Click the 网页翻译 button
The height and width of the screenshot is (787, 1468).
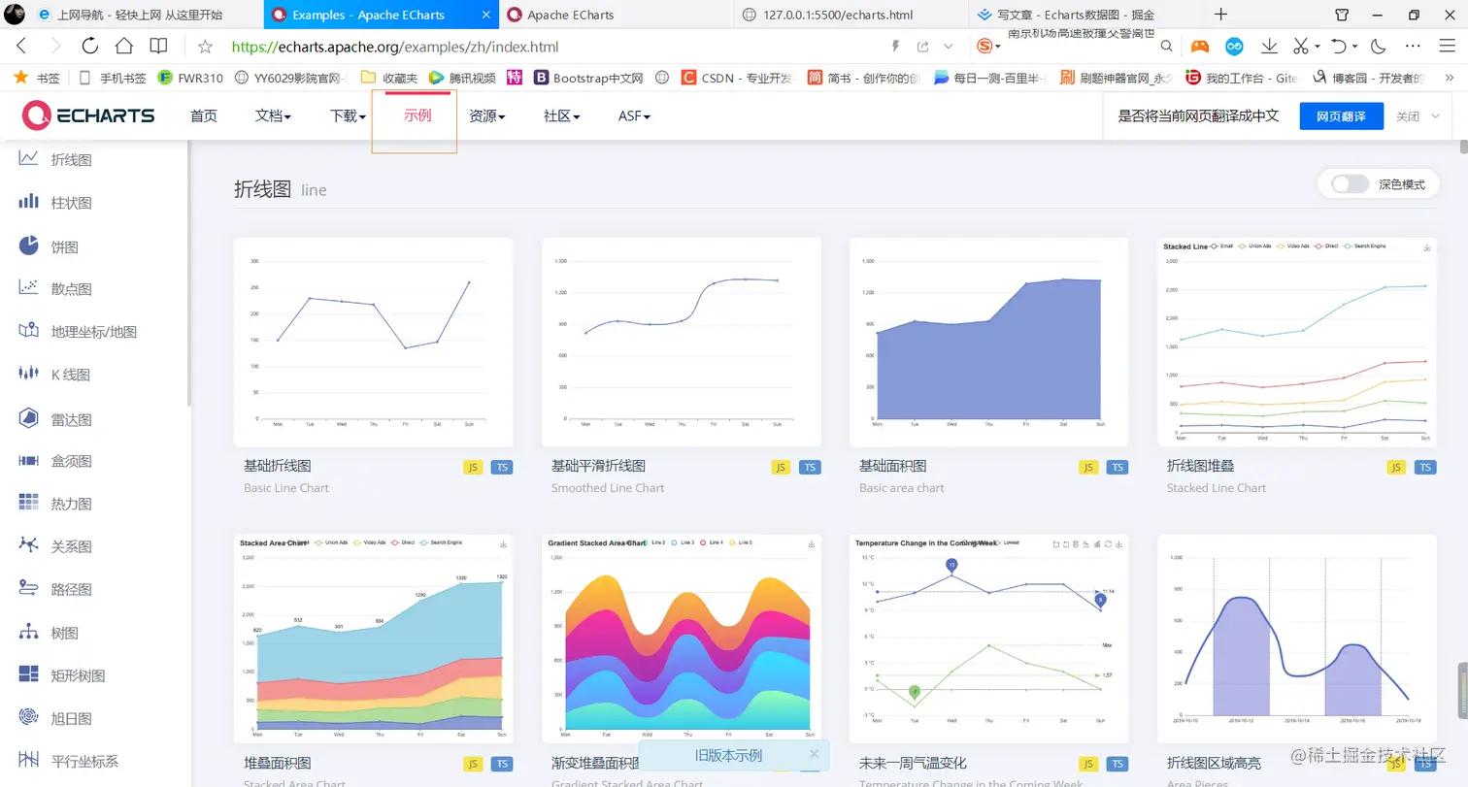1341,116
